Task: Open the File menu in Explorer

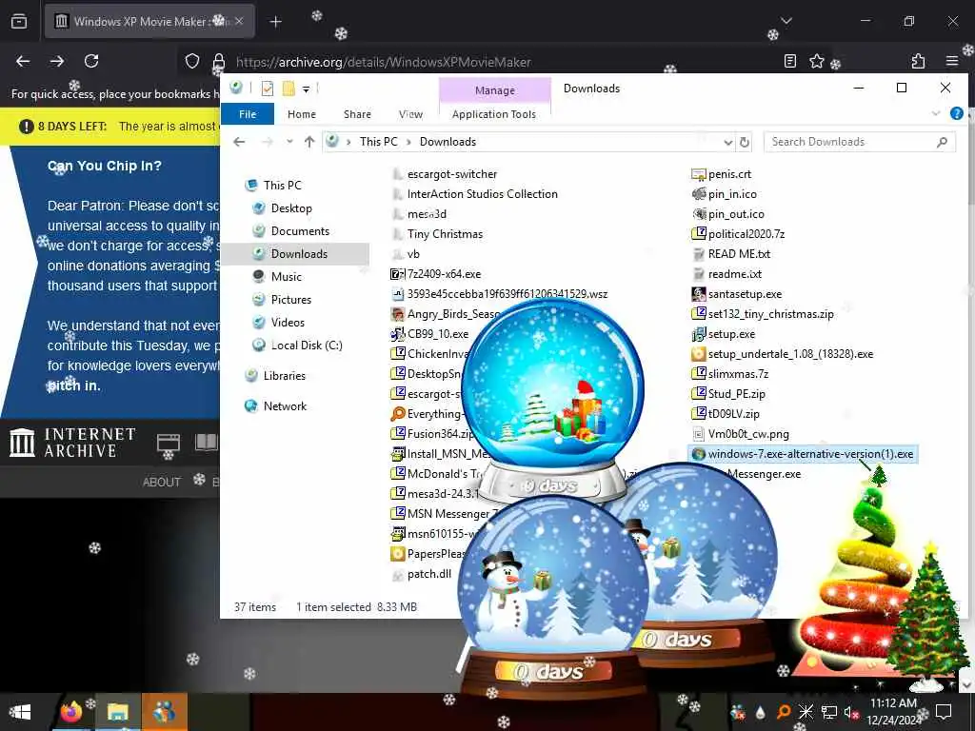Action: [248, 114]
